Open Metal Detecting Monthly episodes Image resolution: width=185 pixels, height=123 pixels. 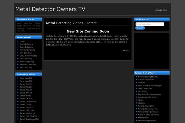tap(148, 77)
